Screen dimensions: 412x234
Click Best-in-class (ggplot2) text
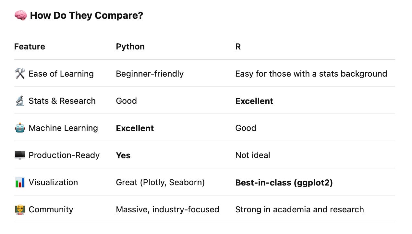point(284,183)
